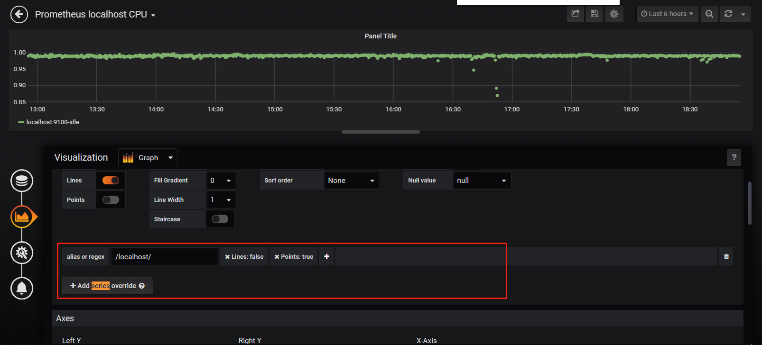Open the Fill Gradient value dropdown
This screenshot has width=762, height=345.
(x=221, y=181)
